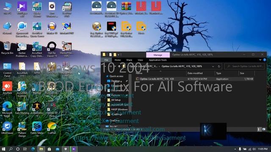Open the Home ribbon tab
The height and width of the screenshot is (152, 271).
[x=118, y=60]
